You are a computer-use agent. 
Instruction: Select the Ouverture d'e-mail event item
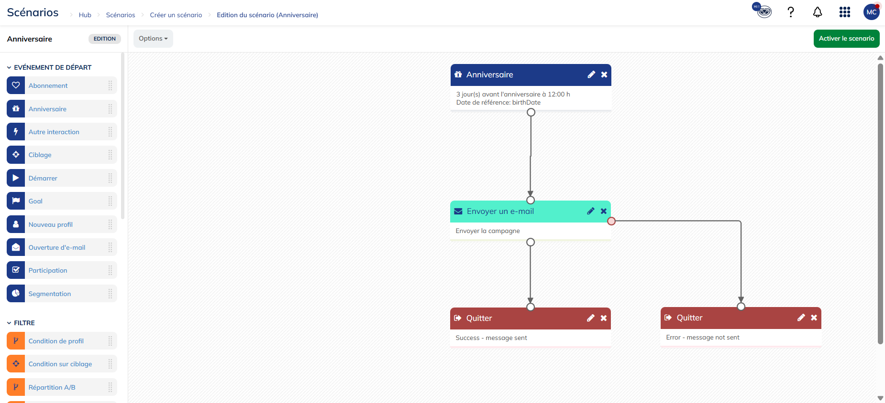57,247
